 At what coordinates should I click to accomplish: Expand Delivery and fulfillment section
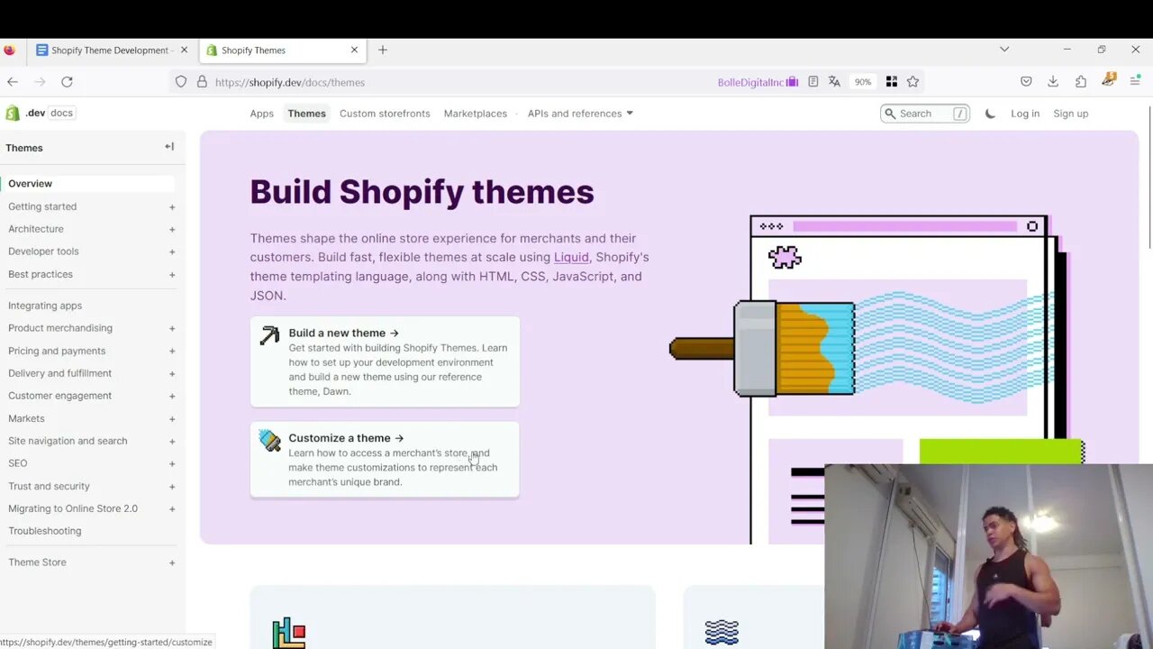[172, 373]
